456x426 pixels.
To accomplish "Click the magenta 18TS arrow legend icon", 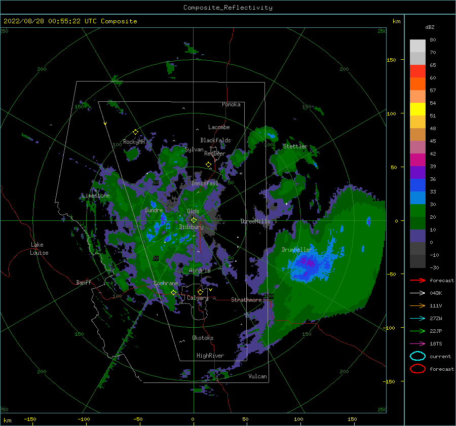I will (417, 344).
